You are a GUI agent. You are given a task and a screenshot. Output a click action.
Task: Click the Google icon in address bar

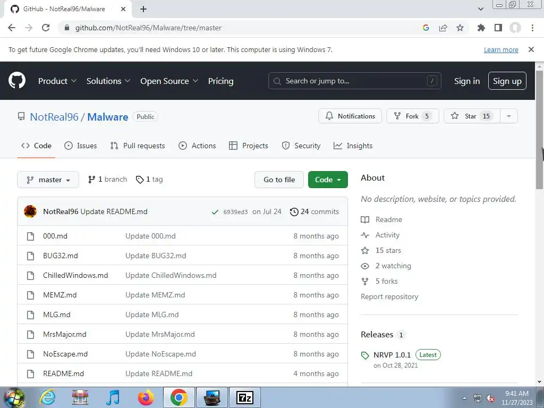[x=426, y=28]
